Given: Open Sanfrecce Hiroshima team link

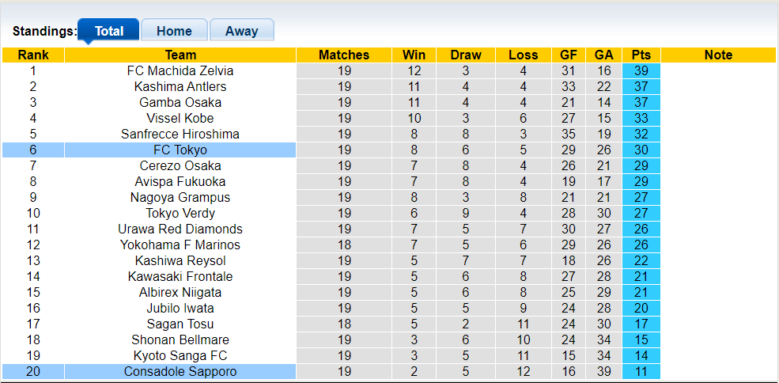Looking at the screenshot, I should click(x=180, y=134).
